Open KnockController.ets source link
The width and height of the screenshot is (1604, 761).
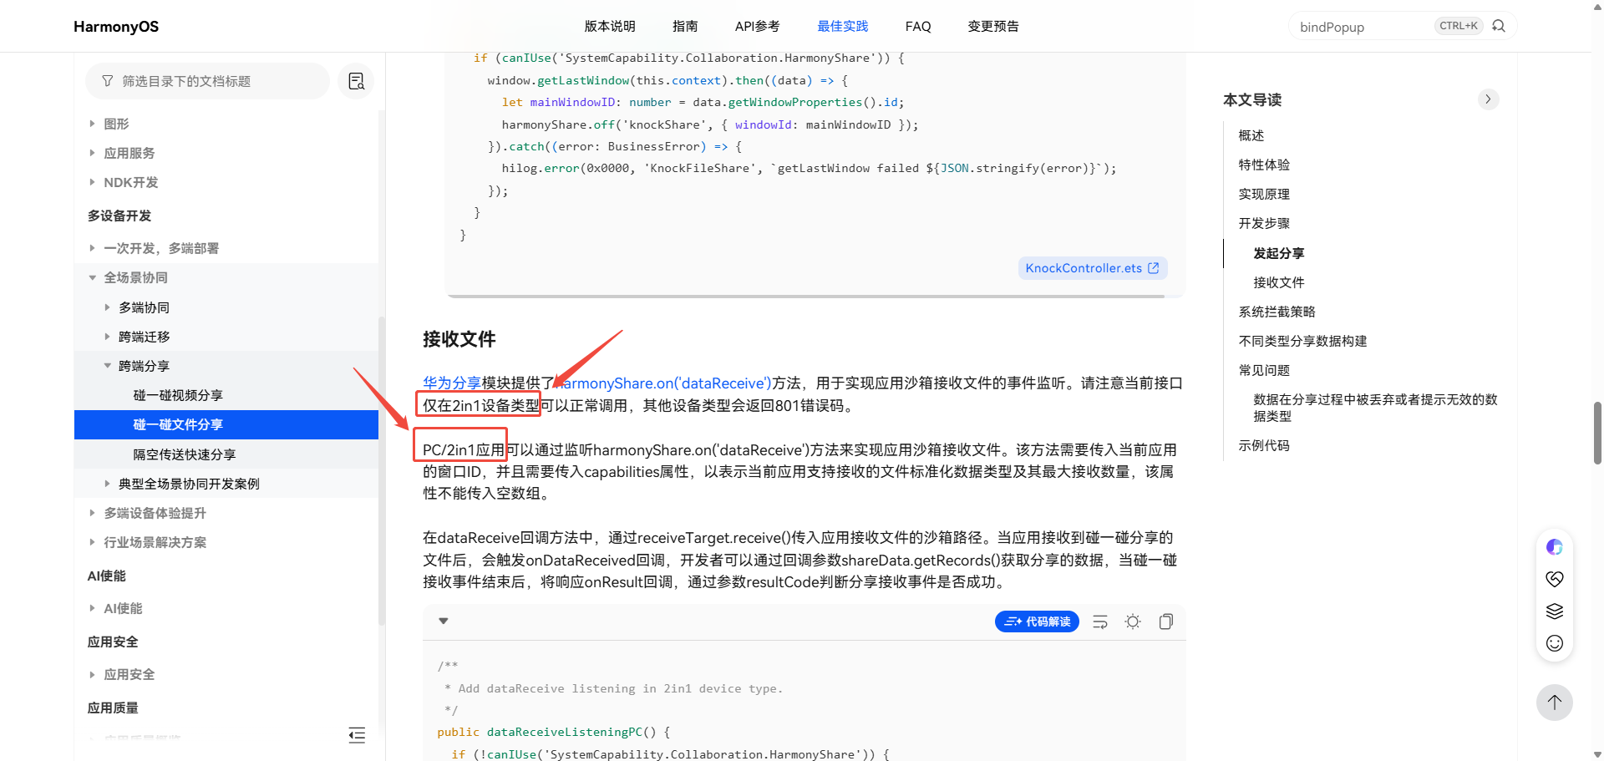(x=1092, y=268)
